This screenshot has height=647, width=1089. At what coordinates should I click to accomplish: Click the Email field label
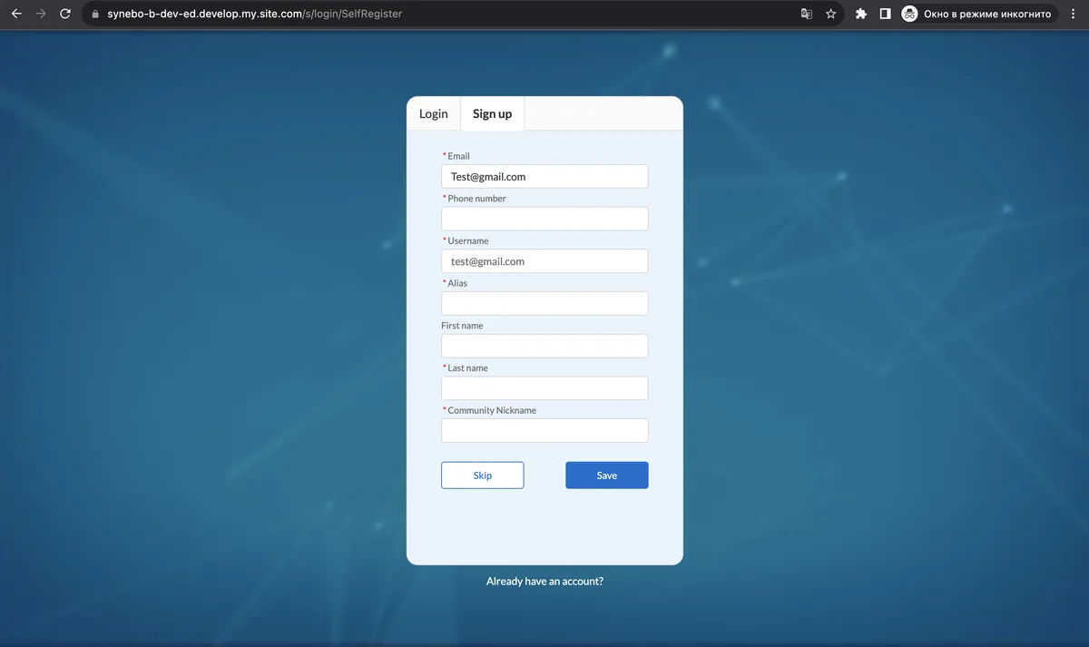tap(458, 156)
